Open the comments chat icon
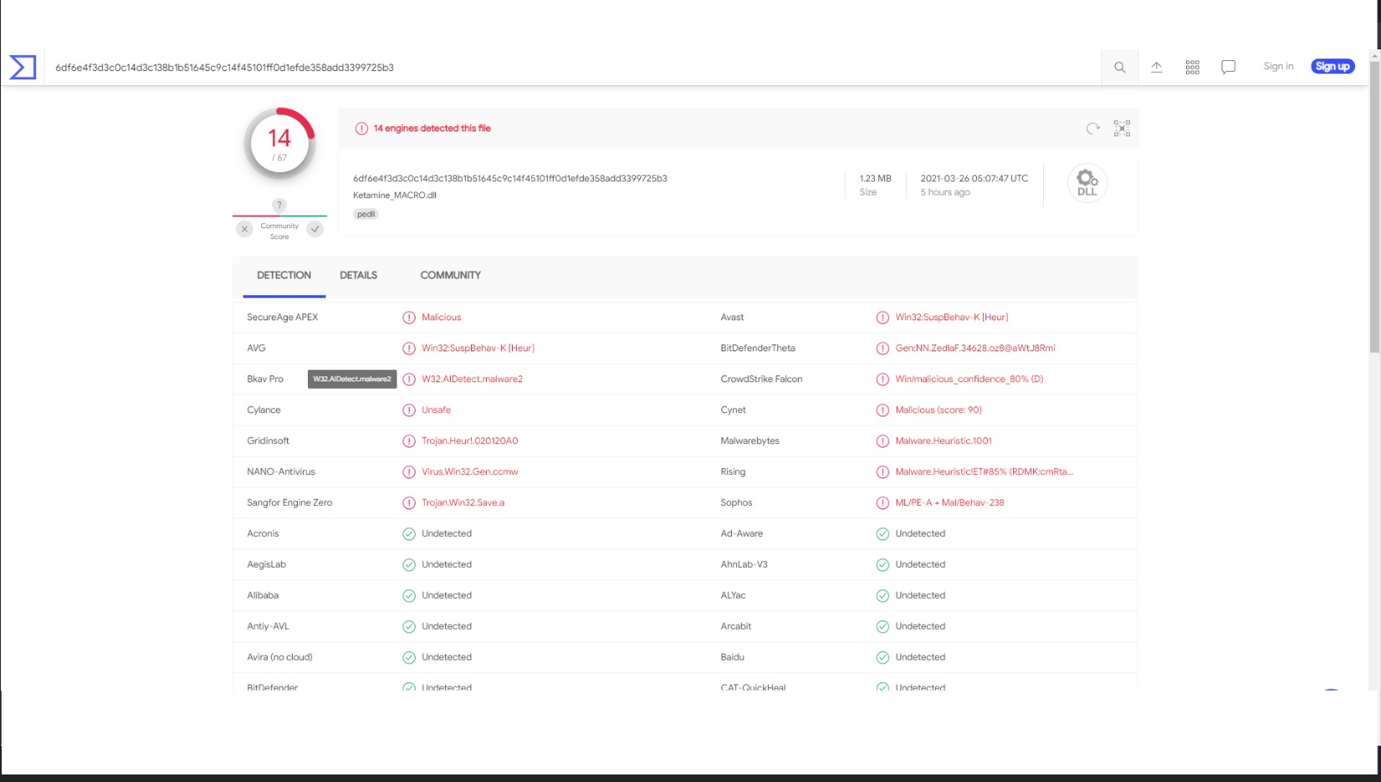The image size is (1381, 782). [1228, 67]
